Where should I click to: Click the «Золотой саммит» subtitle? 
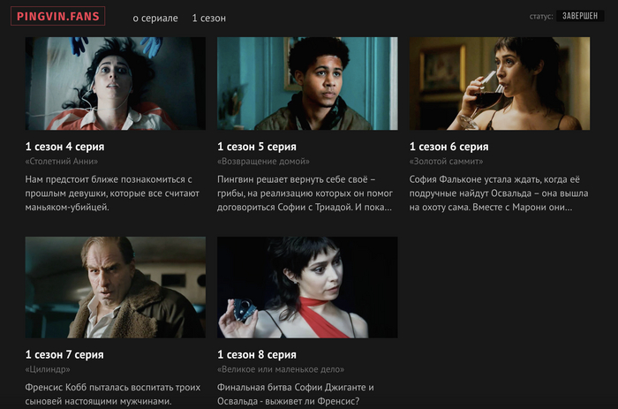coord(446,162)
